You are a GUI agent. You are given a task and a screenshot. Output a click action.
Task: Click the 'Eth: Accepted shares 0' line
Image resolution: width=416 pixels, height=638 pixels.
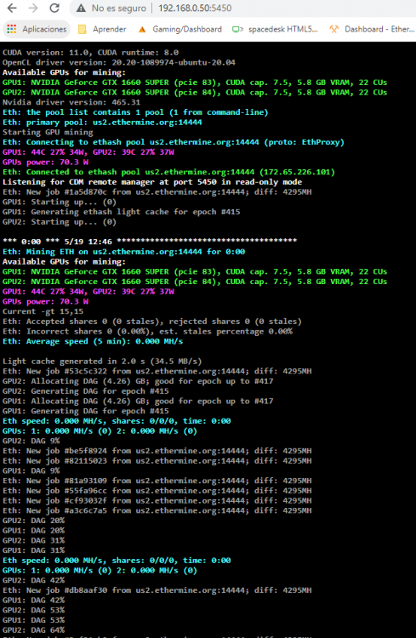pos(152,322)
